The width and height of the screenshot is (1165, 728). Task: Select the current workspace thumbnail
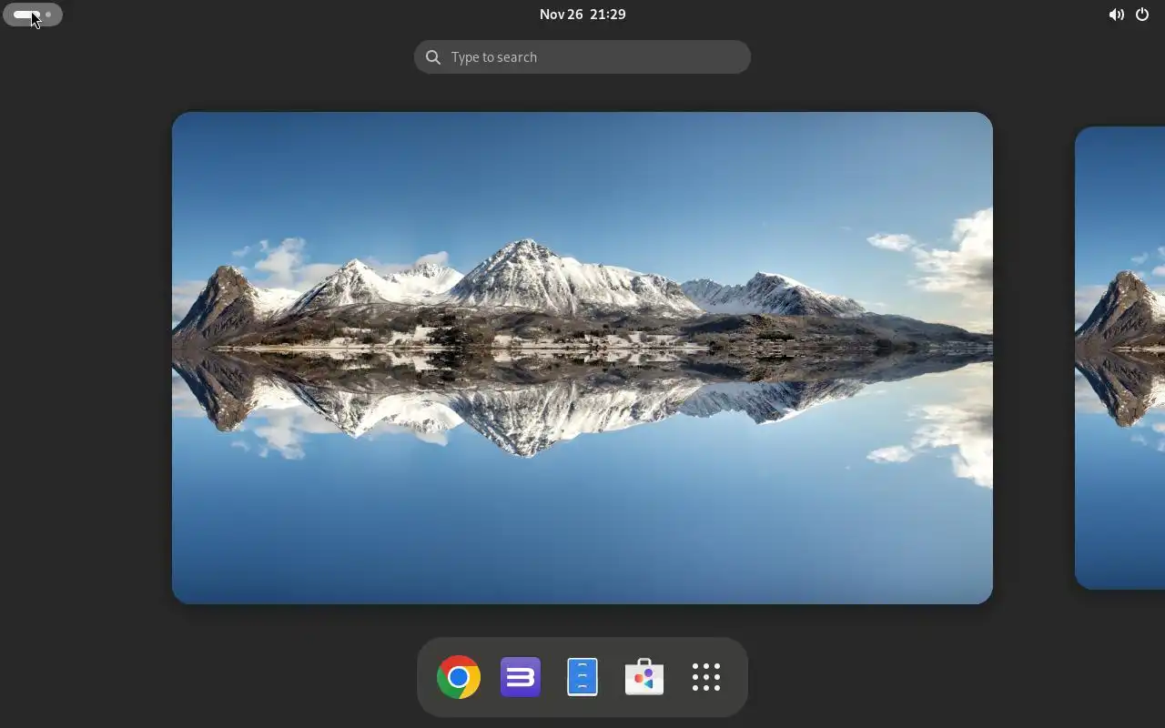[582, 358]
